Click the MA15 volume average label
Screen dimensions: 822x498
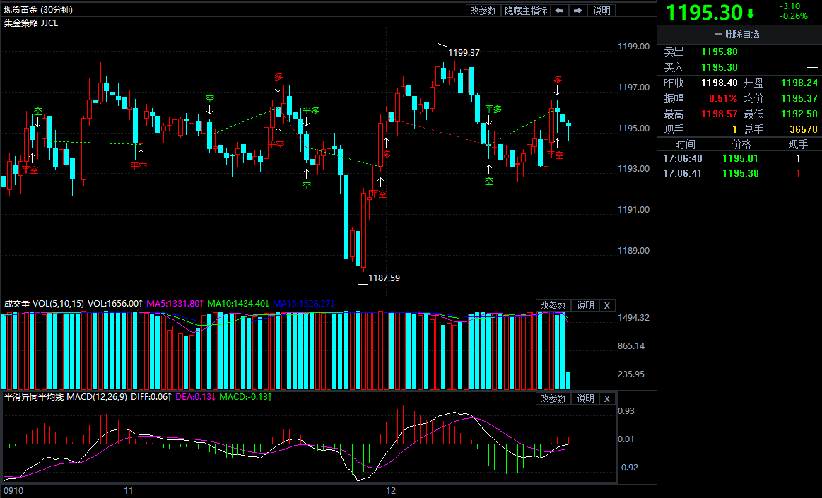[x=303, y=304]
